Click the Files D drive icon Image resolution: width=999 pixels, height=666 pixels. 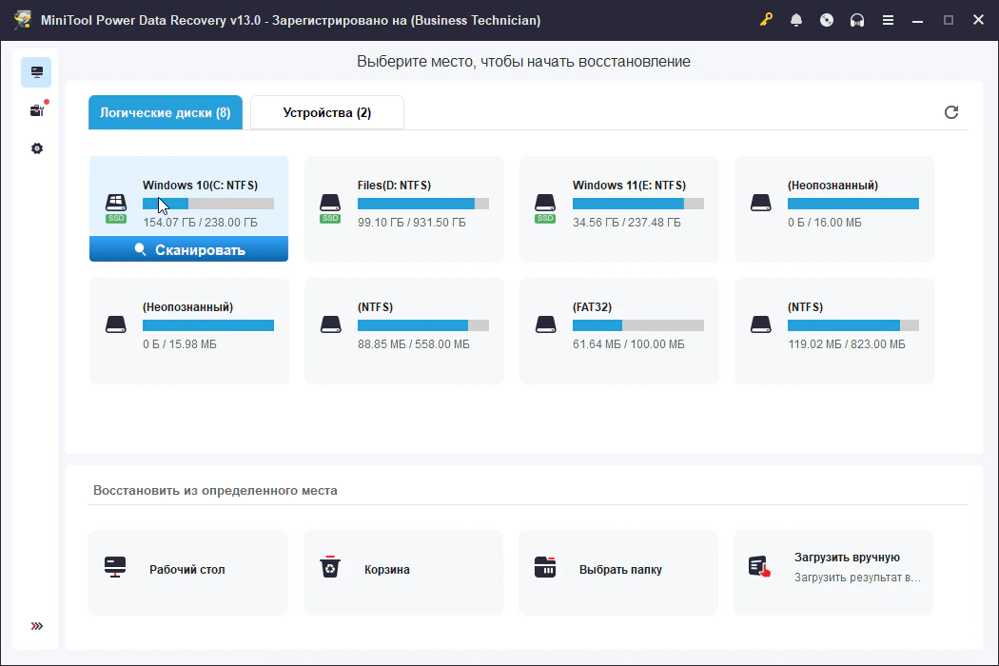[x=330, y=207]
